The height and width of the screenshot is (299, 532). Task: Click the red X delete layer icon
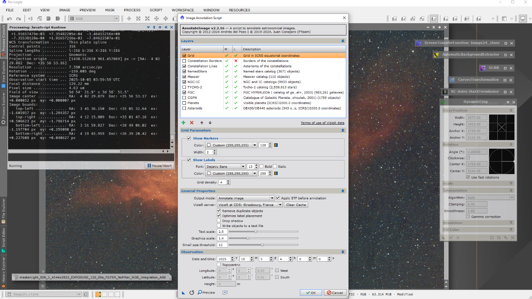pyautogui.click(x=192, y=123)
